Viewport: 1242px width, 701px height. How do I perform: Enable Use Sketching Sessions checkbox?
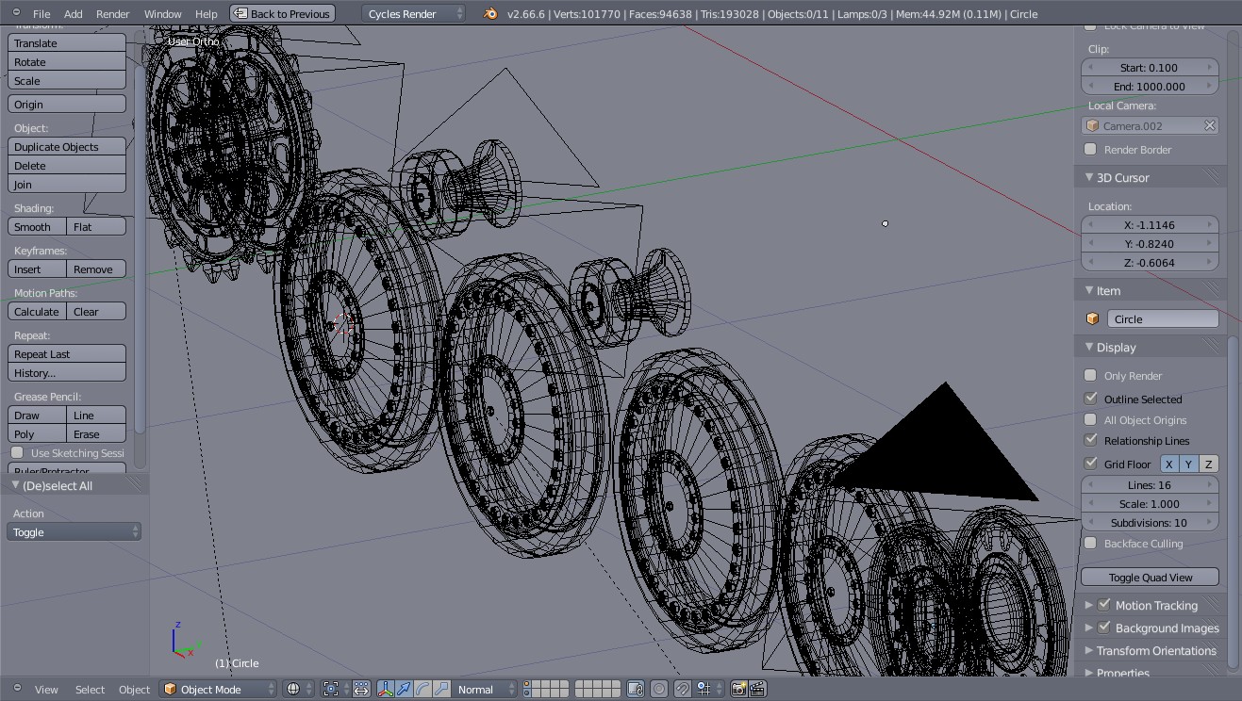click(x=16, y=453)
